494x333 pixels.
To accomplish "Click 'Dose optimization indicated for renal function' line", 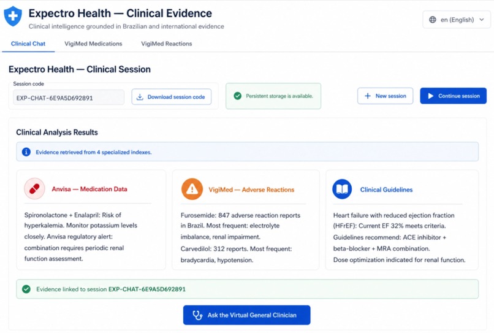I will coord(399,260).
